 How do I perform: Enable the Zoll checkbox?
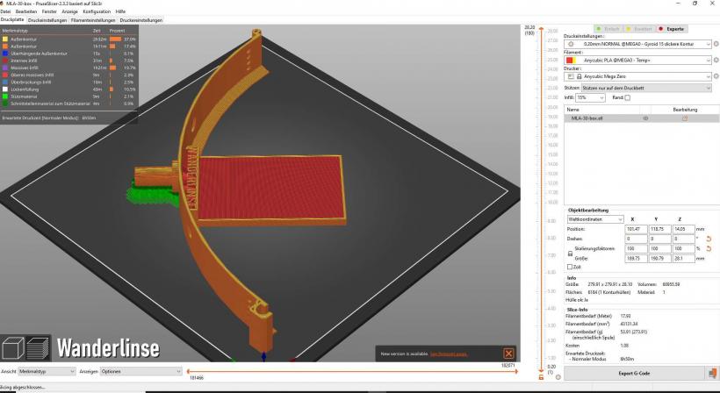click(x=570, y=267)
